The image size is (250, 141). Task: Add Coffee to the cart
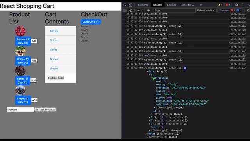click(33, 80)
